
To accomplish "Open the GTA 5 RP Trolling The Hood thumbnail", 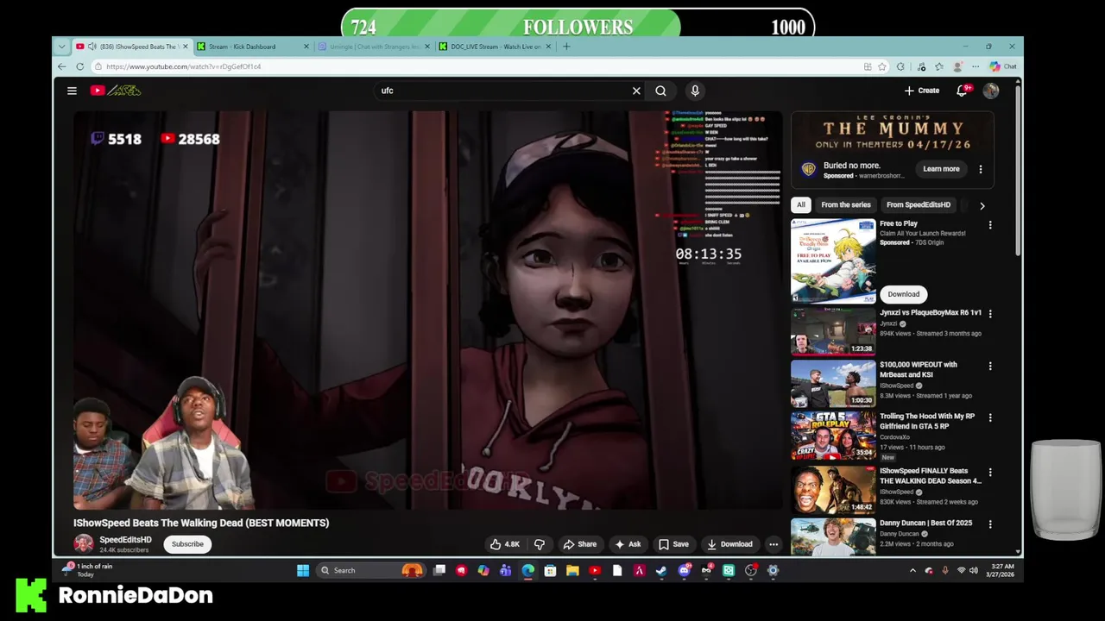I will click(833, 435).
